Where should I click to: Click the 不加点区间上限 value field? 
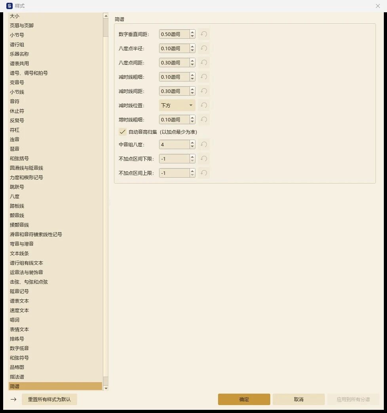tap(174, 173)
